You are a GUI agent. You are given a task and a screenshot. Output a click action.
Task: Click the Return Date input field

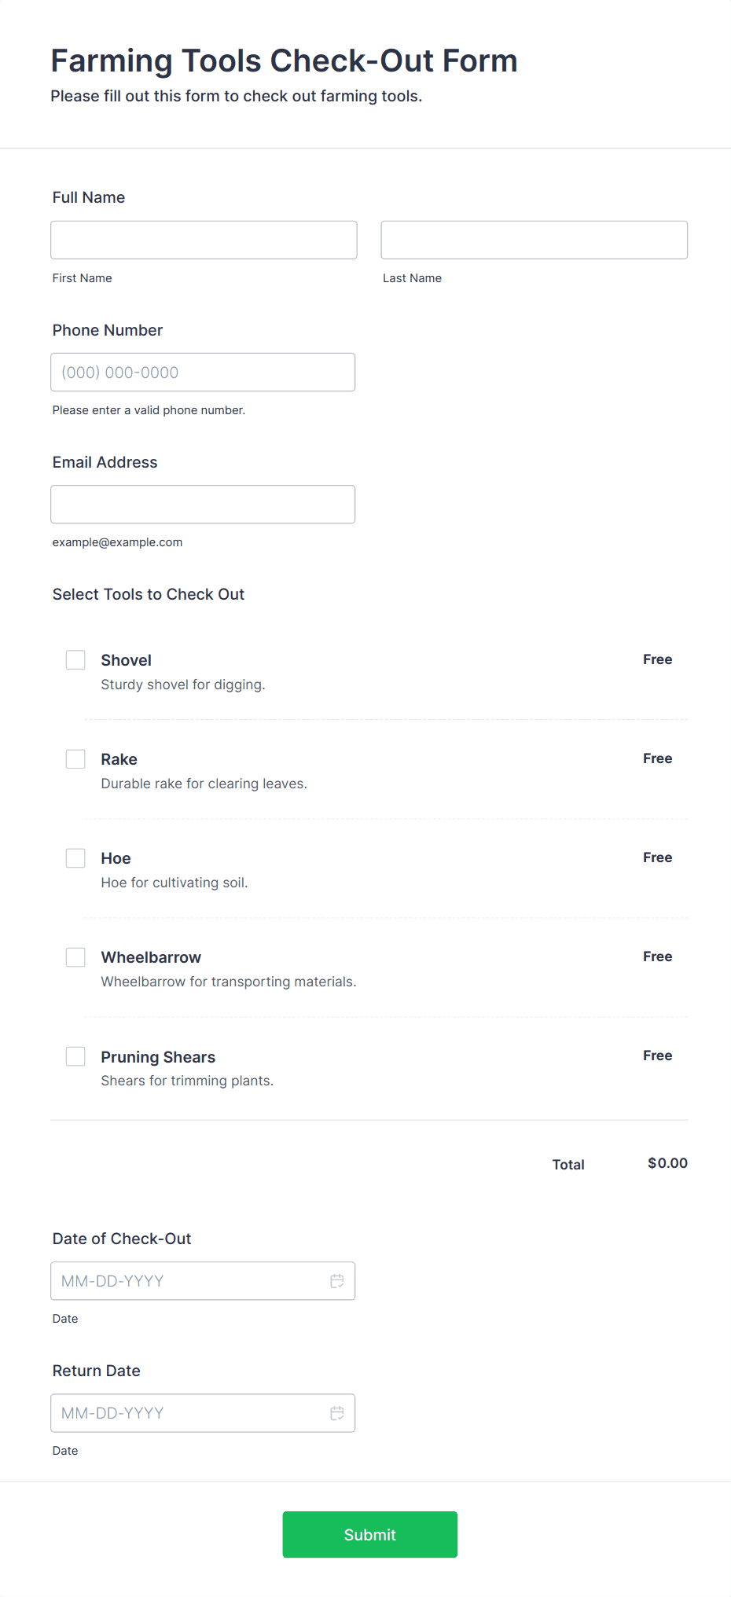click(203, 1413)
